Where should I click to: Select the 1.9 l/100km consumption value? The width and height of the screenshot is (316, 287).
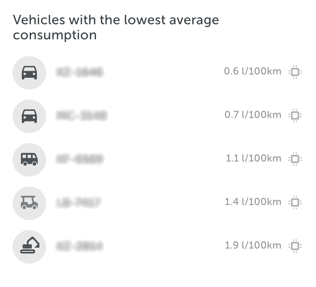click(253, 245)
